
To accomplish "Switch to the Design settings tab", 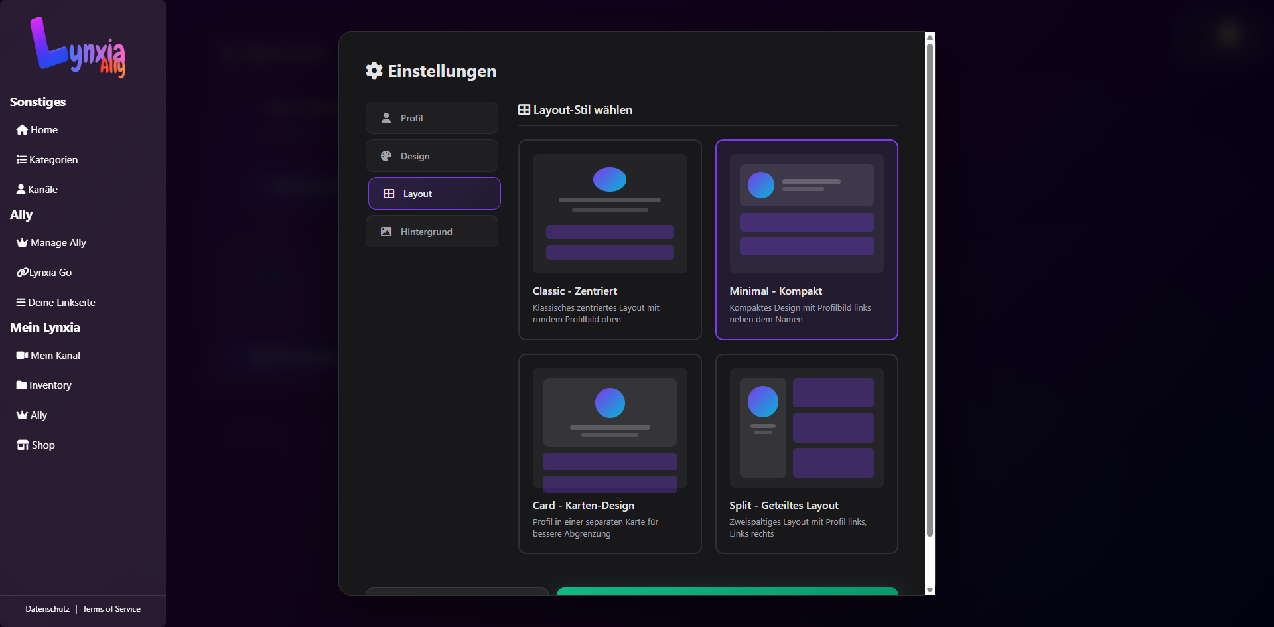I will click(431, 156).
